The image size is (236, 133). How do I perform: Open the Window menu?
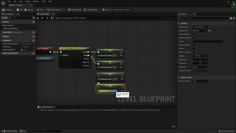[x=36, y=1]
